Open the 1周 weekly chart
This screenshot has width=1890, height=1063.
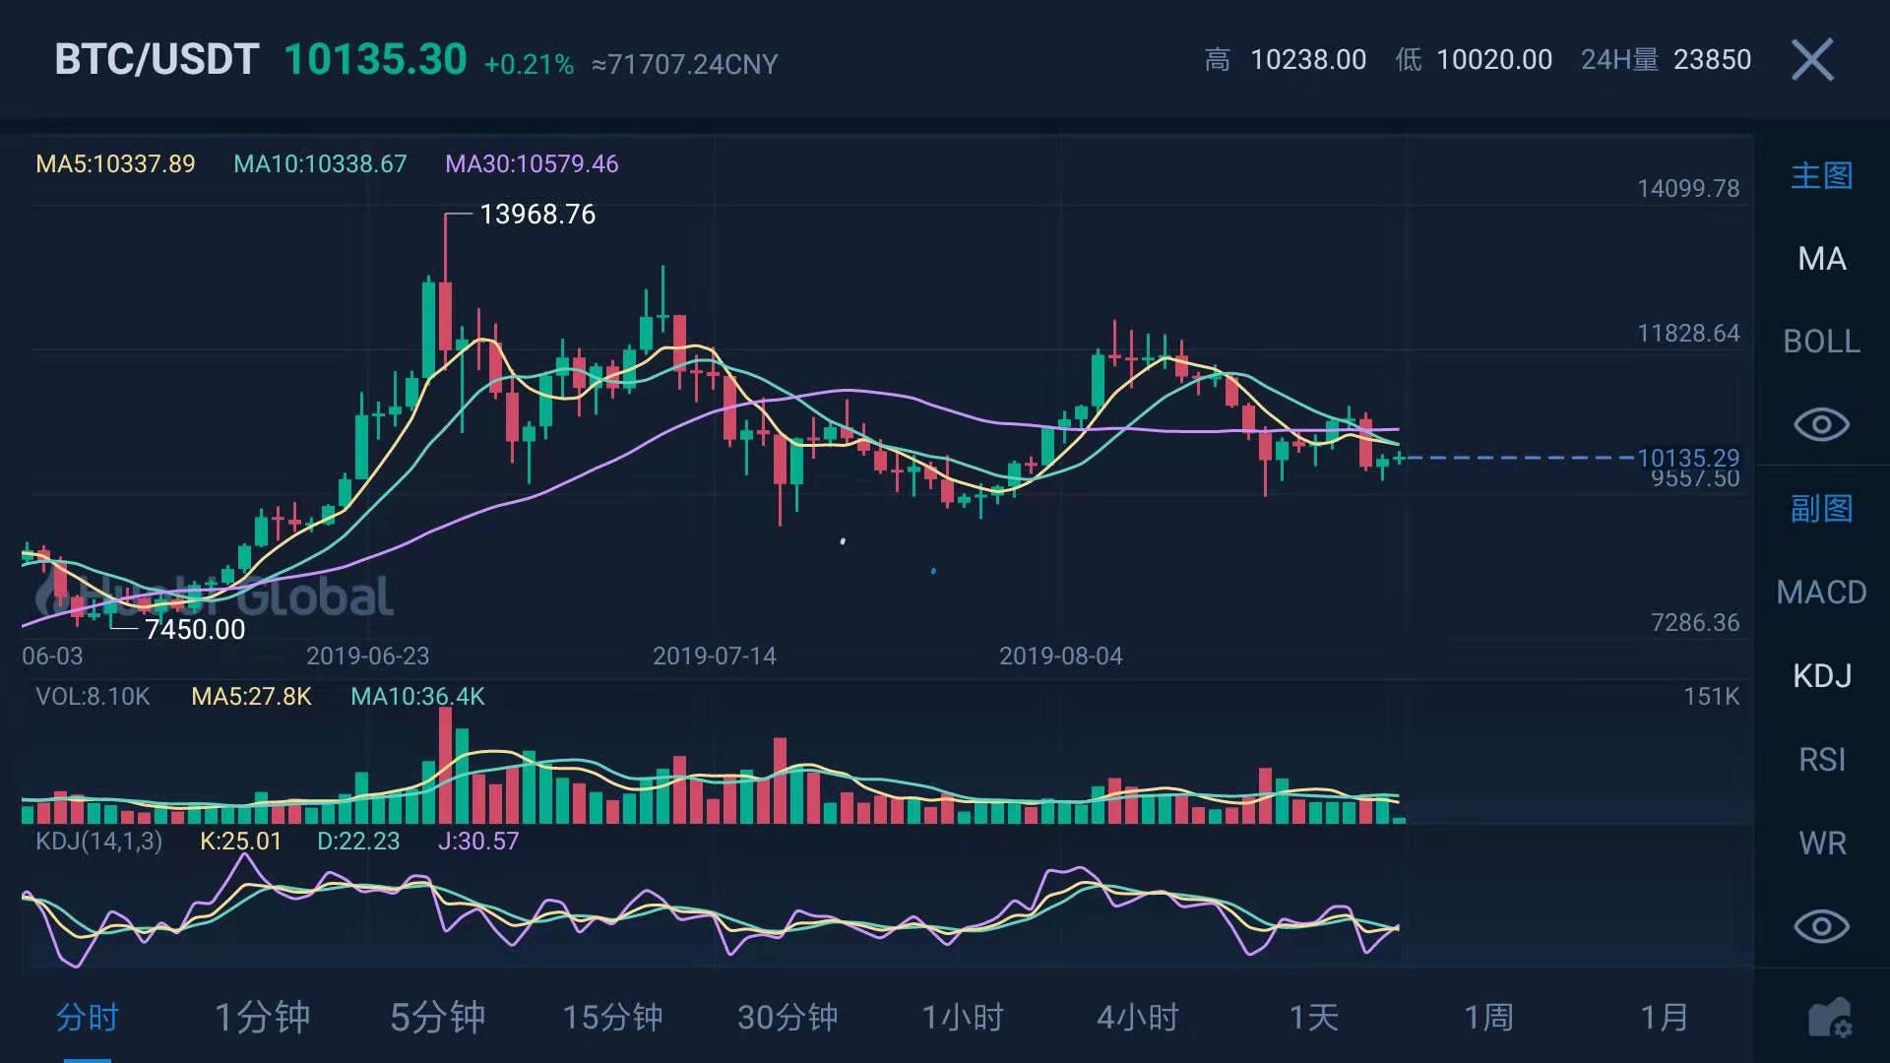click(1488, 1018)
